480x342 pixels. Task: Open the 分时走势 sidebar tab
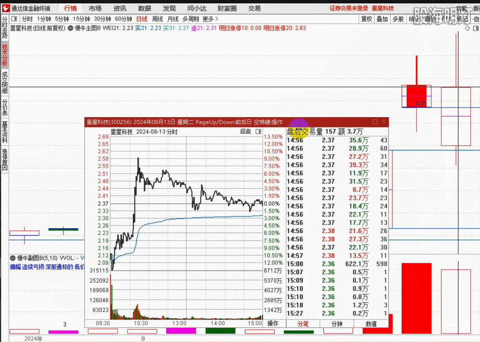coord(4,27)
